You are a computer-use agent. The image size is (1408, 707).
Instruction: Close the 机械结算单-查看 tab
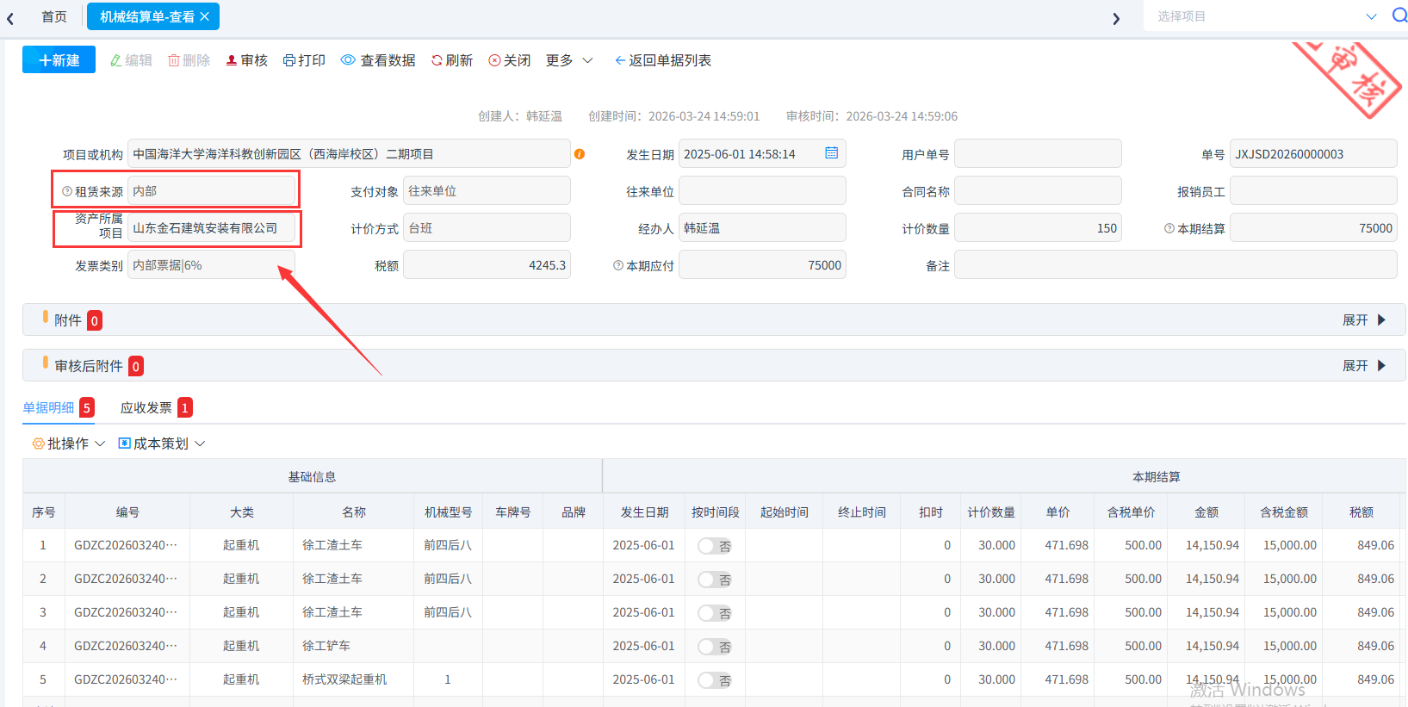pyautogui.click(x=205, y=16)
